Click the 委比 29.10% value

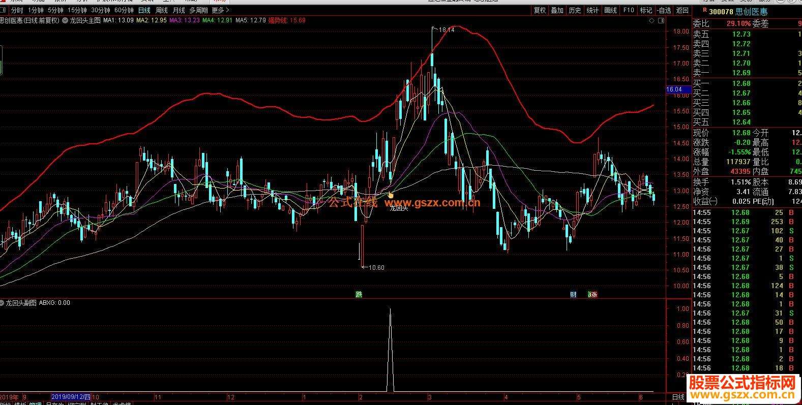click(x=738, y=23)
